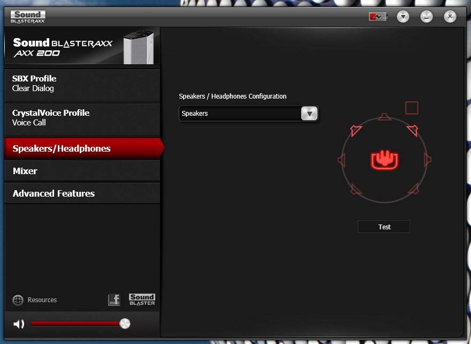The width and height of the screenshot is (471, 344).
Task: Click the subwoofer square icon
Action: tap(412, 108)
